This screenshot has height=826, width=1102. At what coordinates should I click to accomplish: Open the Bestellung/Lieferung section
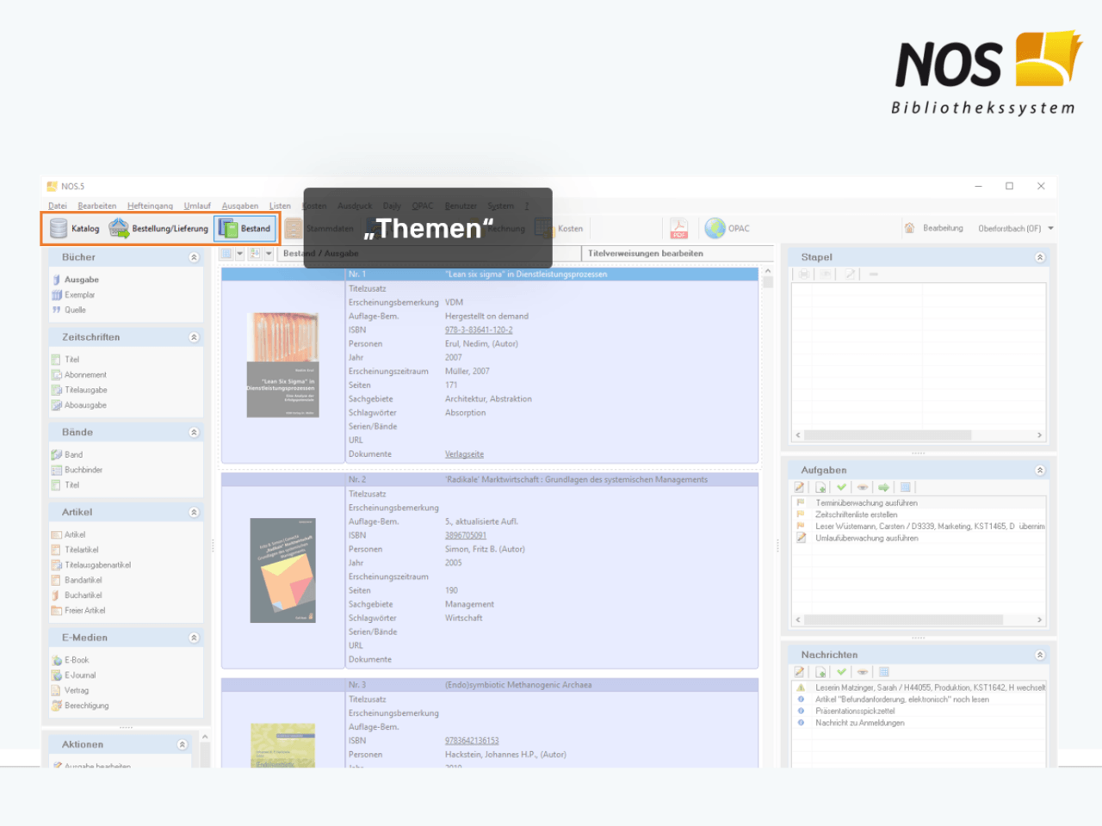click(x=159, y=228)
